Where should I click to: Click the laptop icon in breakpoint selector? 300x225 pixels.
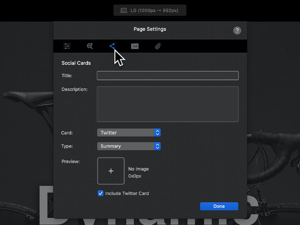click(124, 10)
